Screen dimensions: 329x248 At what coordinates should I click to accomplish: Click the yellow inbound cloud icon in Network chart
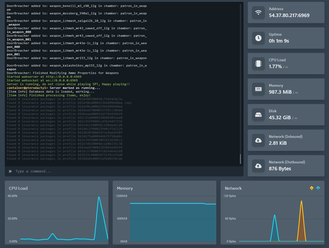click(312, 188)
